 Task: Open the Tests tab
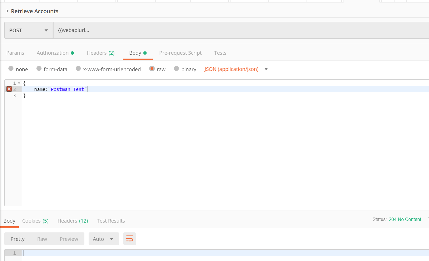tap(220, 53)
